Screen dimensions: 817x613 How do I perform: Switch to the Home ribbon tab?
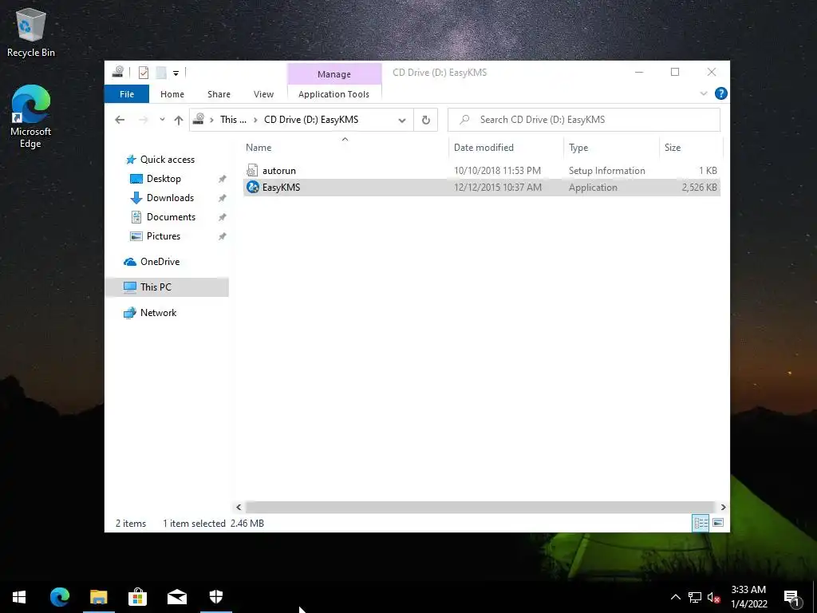[x=172, y=94]
